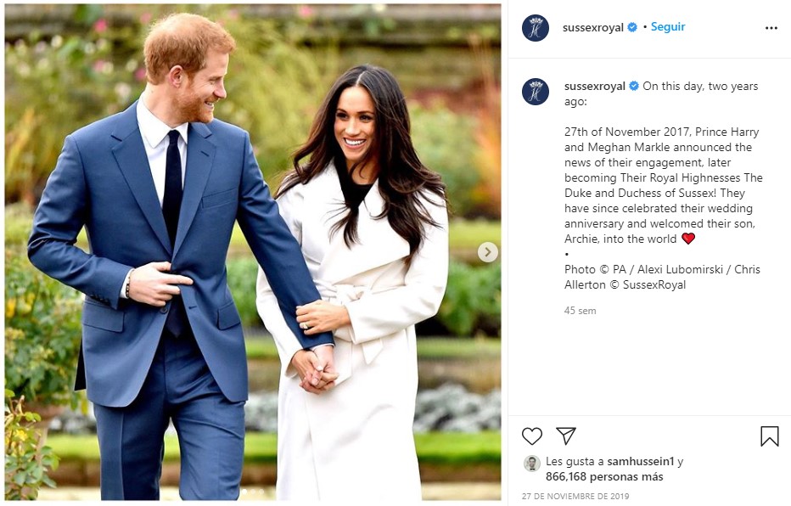
Task: Like the post with the heart icon
Action: coord(531,436)
